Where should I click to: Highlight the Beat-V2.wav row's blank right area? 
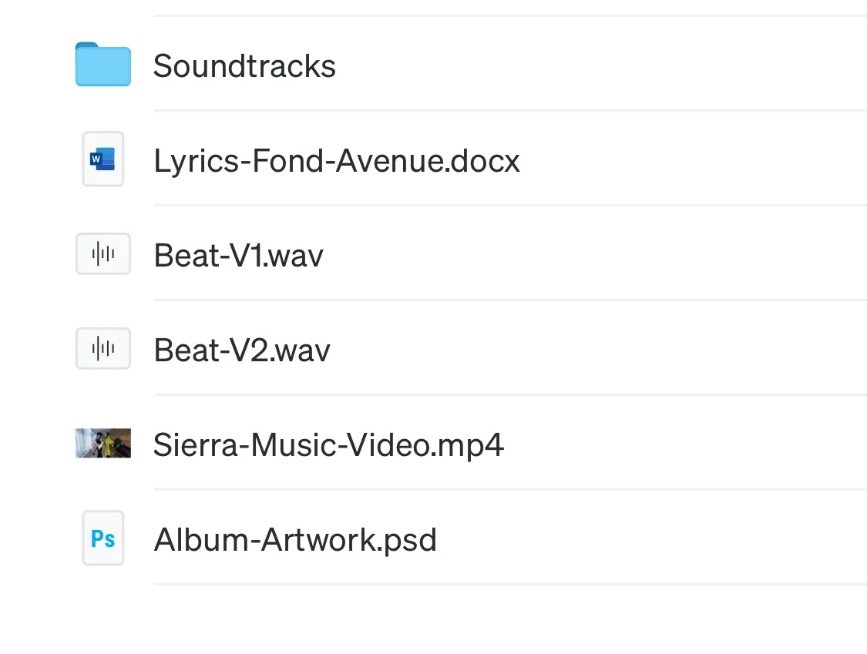[x=599, y=348]
